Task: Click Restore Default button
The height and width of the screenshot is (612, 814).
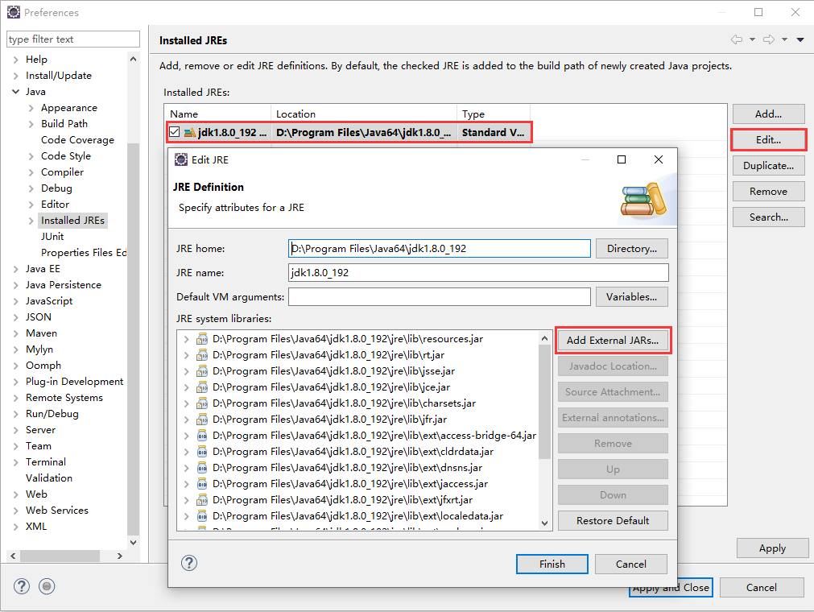Action: (613, 520)
